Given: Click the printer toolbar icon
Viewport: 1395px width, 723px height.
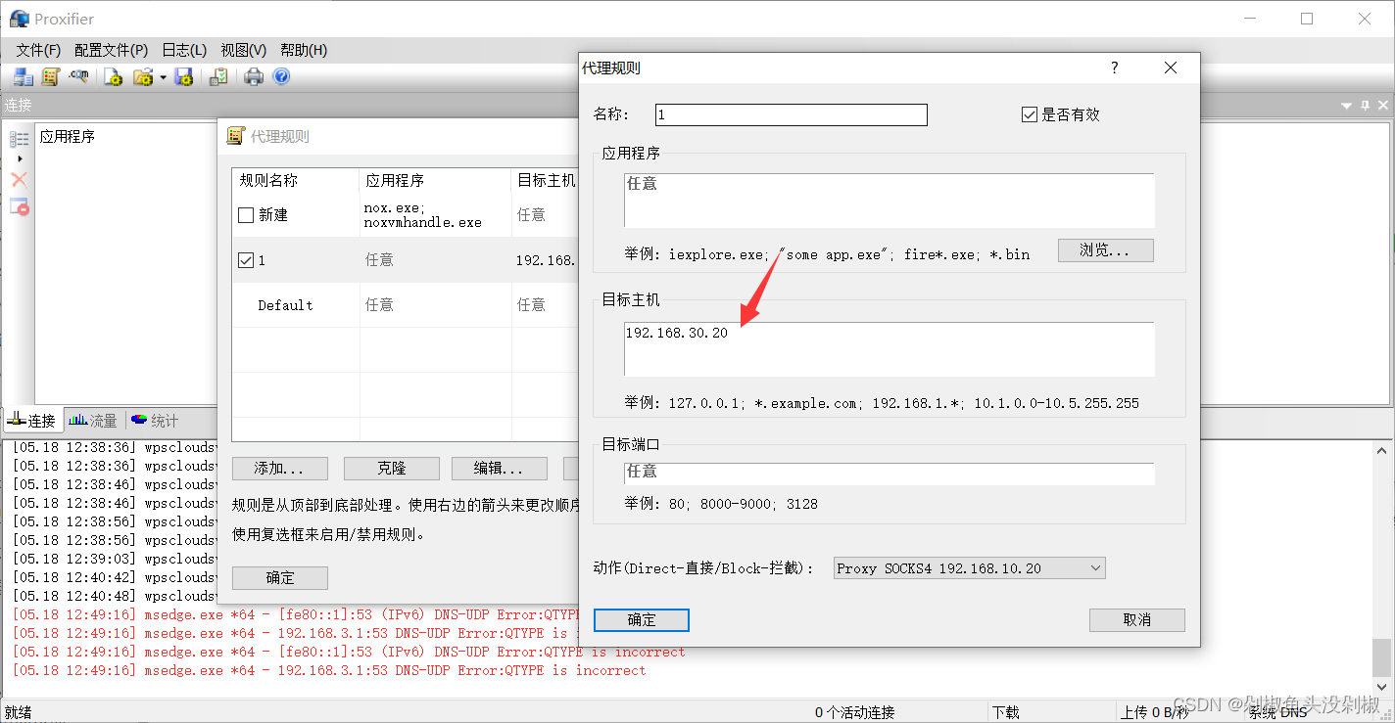Looking at the screenshot, I should pyautogui.click(x=254, y=76).
